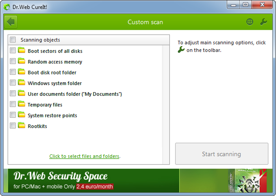Screen dimensions: 276x196
Task: Click the Temporary files folder icon
Action: pyautogui.click(x=21, y=104)
